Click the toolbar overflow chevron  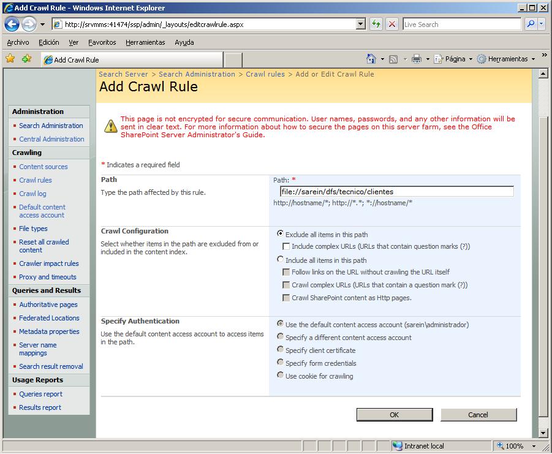[x=544, y=55]
